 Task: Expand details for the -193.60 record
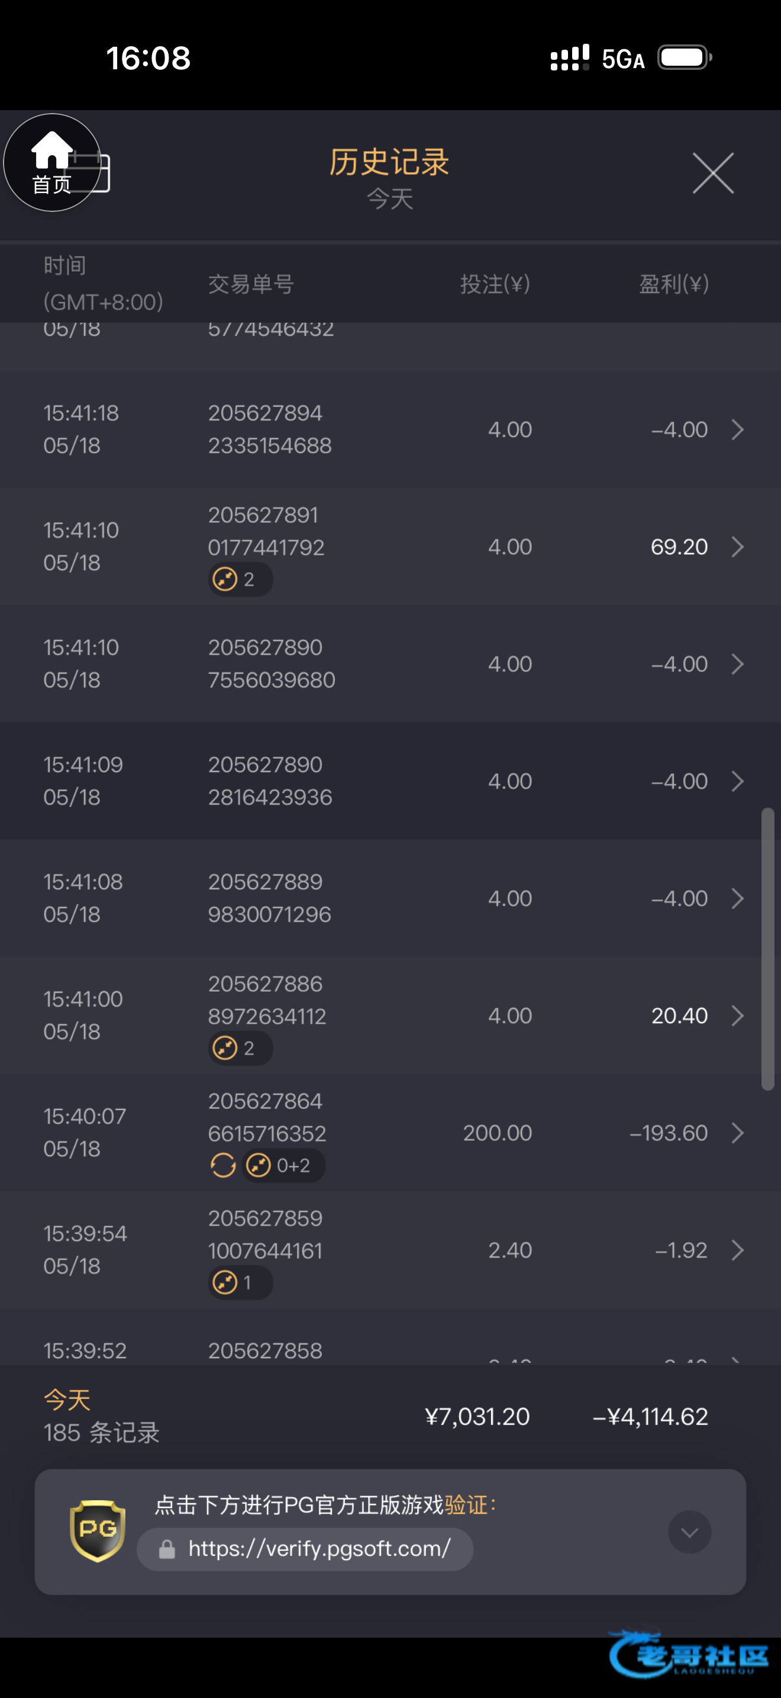pos(738,1133)
